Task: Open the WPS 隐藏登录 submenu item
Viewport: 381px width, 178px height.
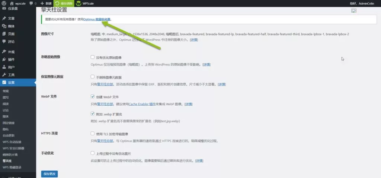Action: coord(12,167)
